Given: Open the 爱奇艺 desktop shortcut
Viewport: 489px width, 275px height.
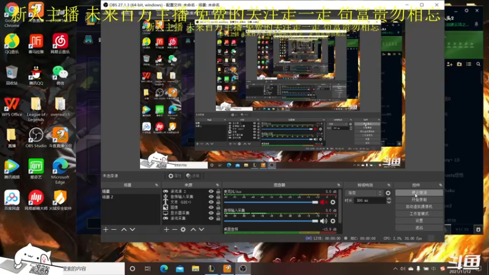Looking at the screenshot, I should (x=36, y=169).
